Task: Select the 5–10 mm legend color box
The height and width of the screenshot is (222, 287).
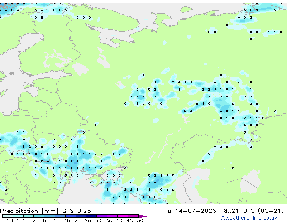Action: tap(49, 216)
